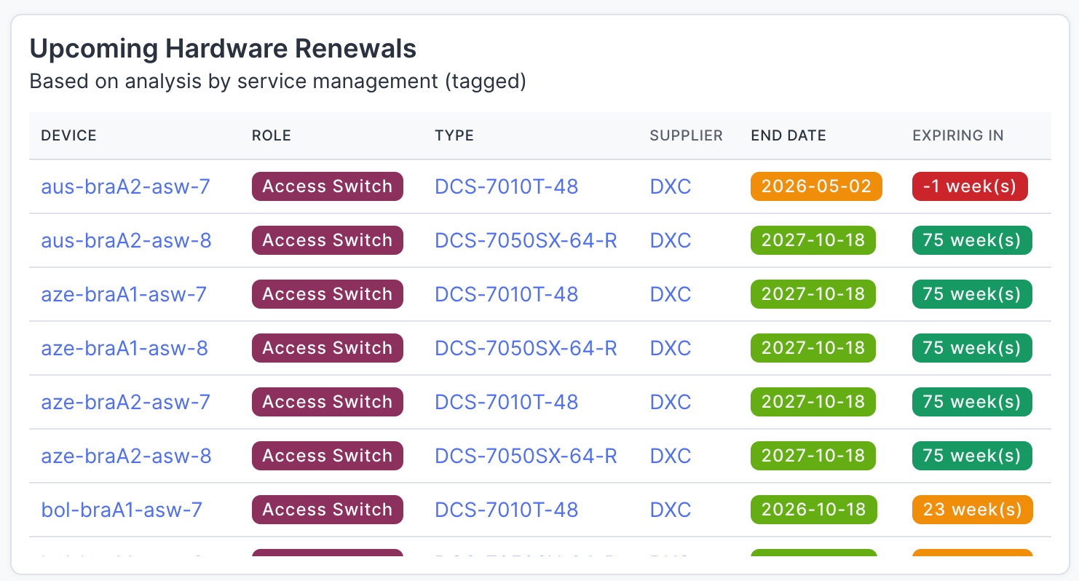Viewport: 1079px width, 581px height.
Task: Click 2027-10-18 end date for aze-braA1-asw-8
Action: click(x=813, y=348)
